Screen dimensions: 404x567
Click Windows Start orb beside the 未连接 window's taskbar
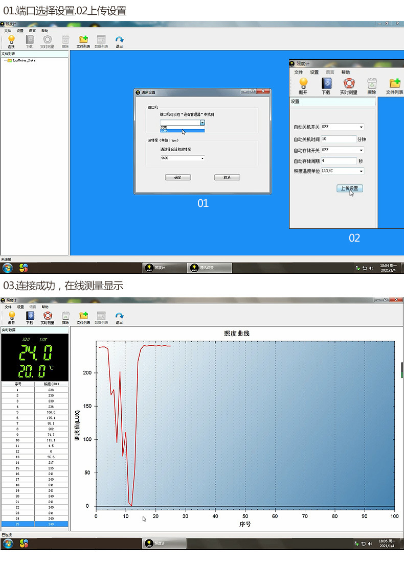point(8,268)
